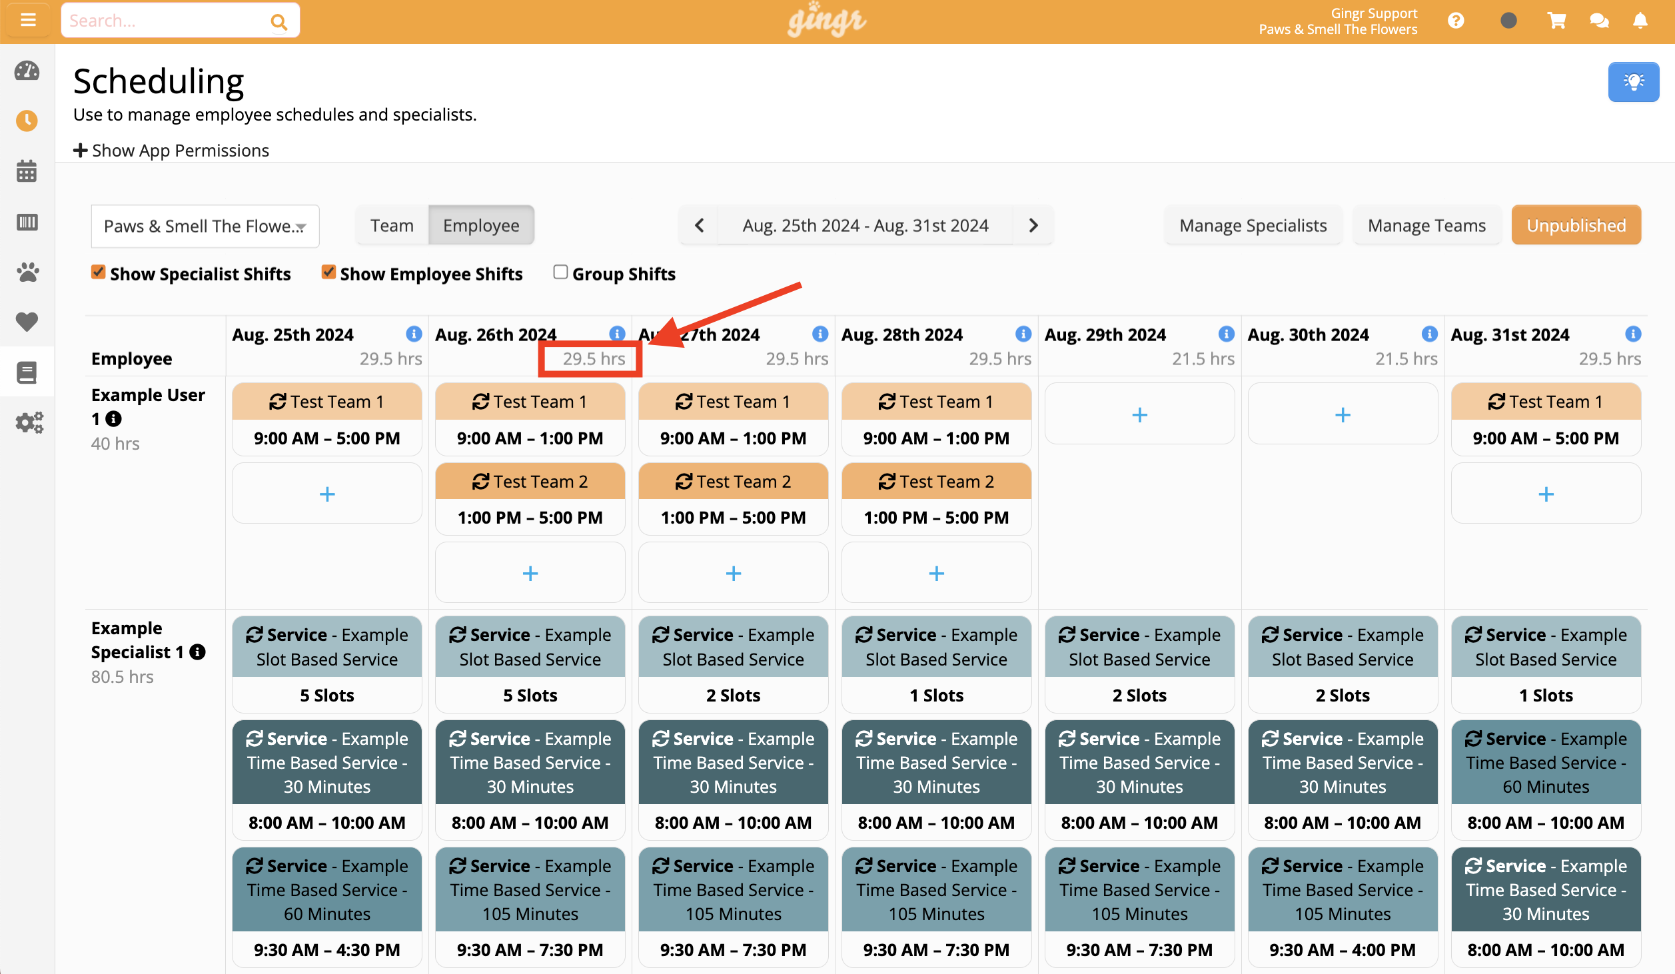Click info icon for Aug. 27th 2024
1675x974 pixels.
pyautogui.click(x=820, y=334)
